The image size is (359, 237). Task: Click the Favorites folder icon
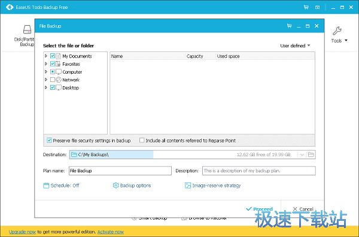click(59, 64)
